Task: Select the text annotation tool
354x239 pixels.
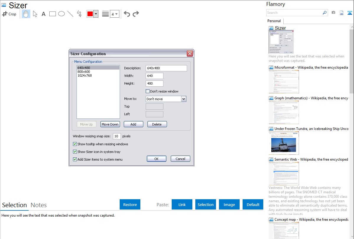Action: pyautogui.click(x=43, y=14)
